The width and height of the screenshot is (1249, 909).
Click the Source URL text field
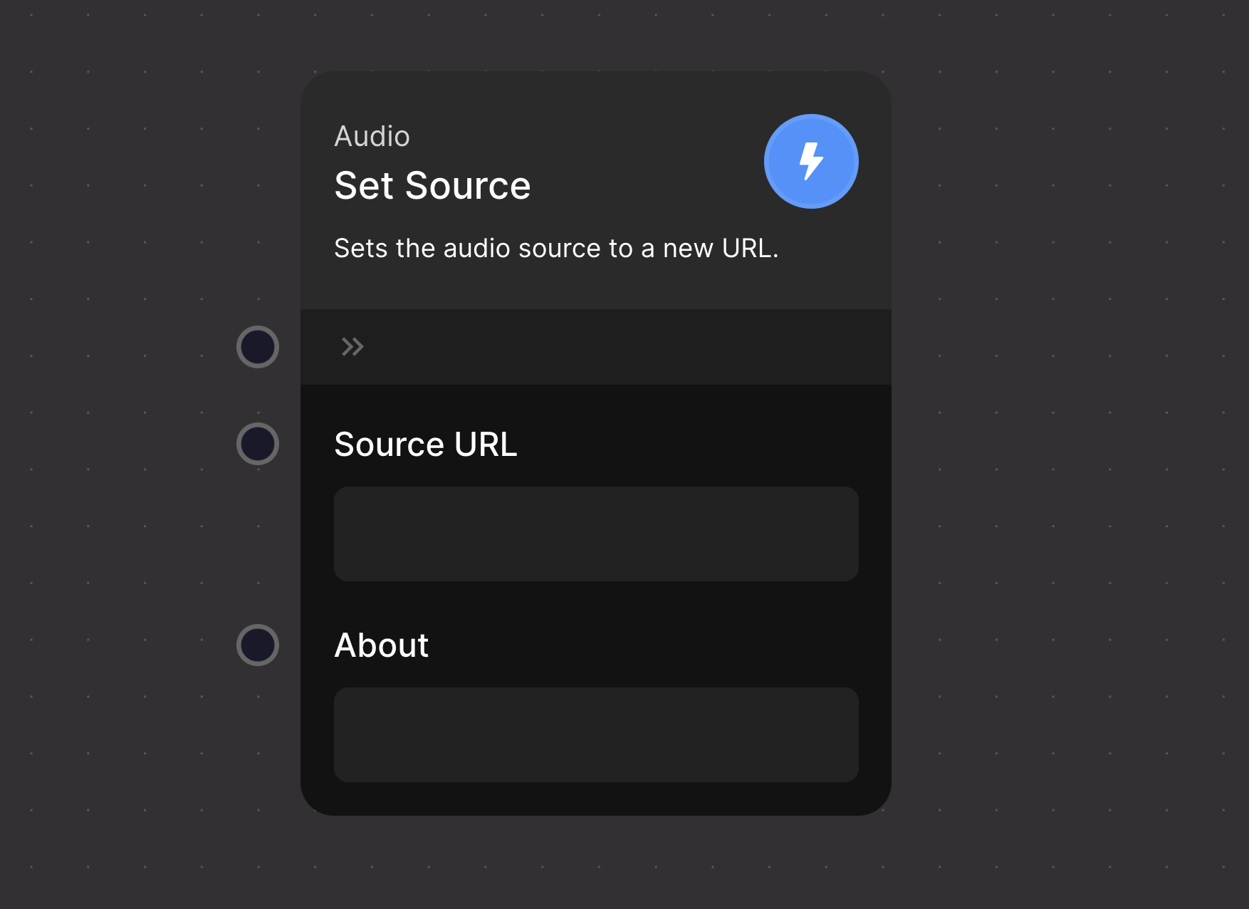[x=596, y=534]
